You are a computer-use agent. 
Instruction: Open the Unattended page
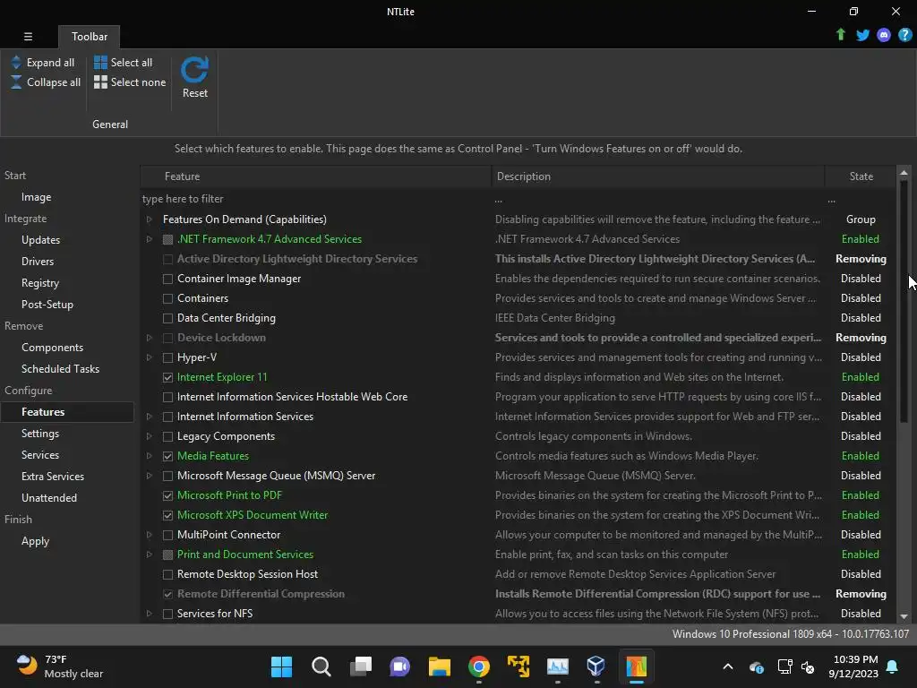click(49, 498)
